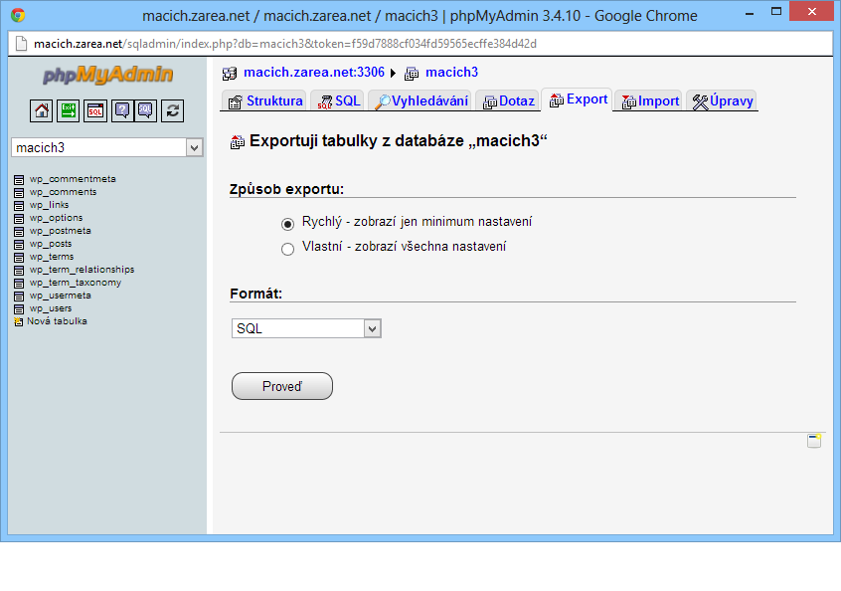841x591 pixels.
Task: Select the Vlastní custom export option
Action: point(288,249)
